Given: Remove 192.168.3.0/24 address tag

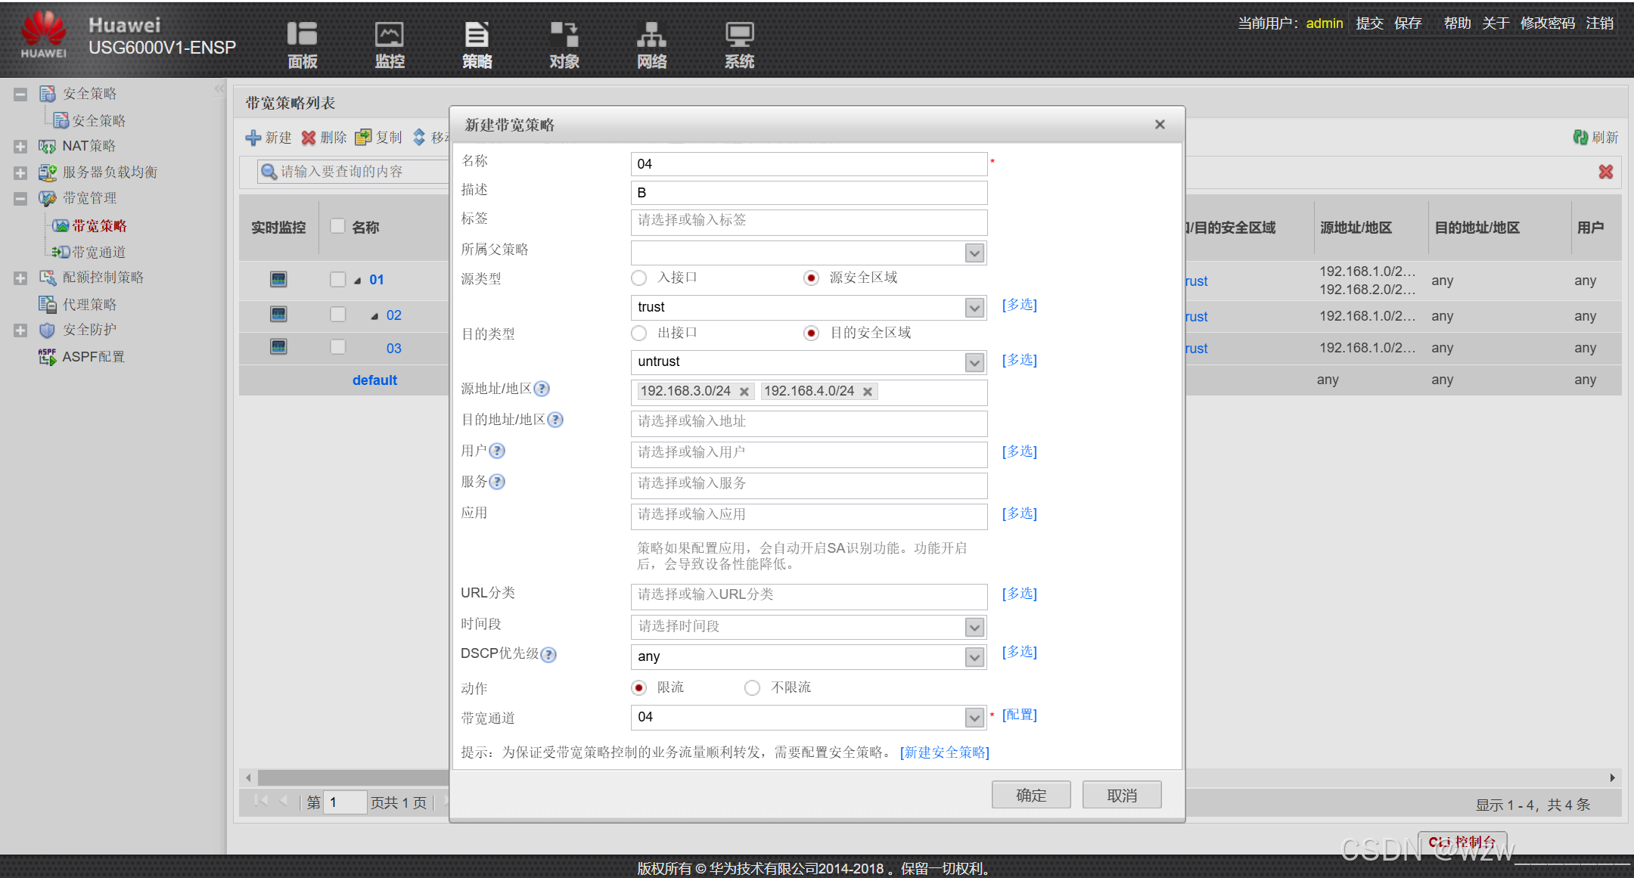Looking at the screenshot, I should [744, 392].
